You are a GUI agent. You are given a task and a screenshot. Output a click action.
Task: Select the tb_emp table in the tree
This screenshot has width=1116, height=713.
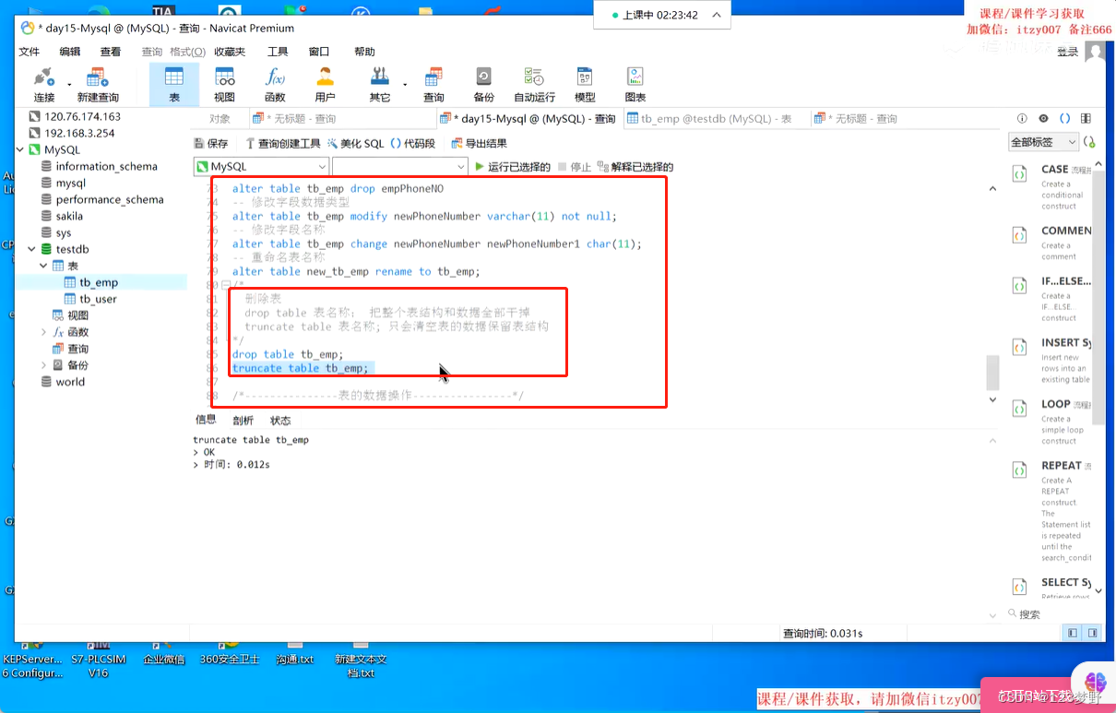[x=98, y=282]
